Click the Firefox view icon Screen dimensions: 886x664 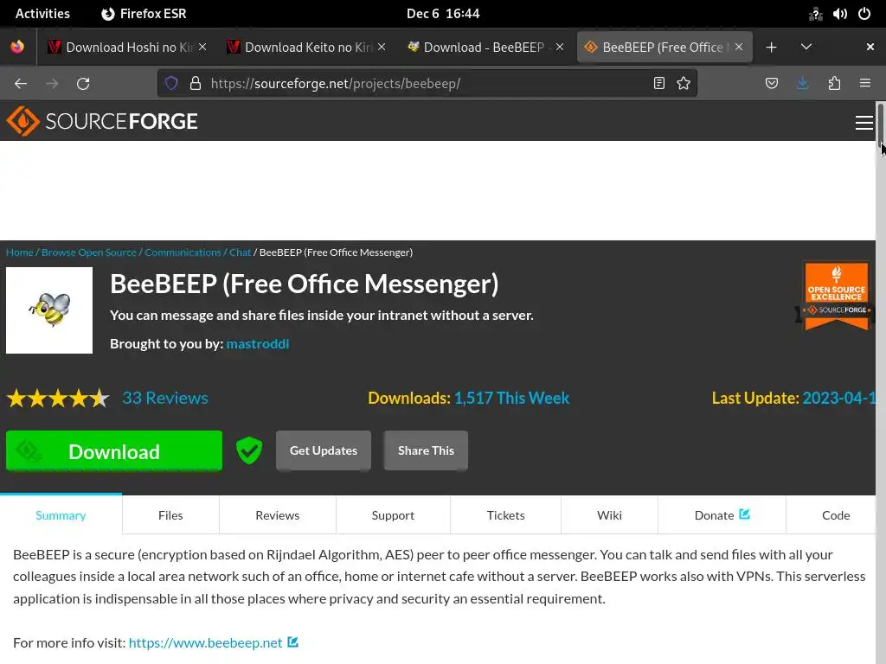click(x=17, y=47)
